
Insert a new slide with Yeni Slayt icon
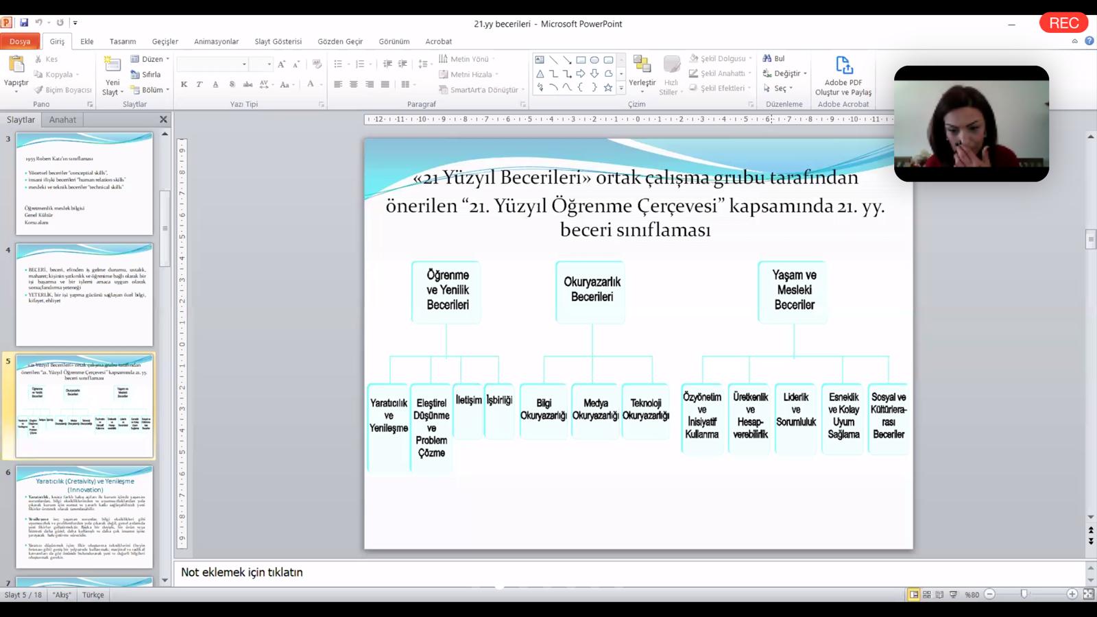click(x=112, y=65)
